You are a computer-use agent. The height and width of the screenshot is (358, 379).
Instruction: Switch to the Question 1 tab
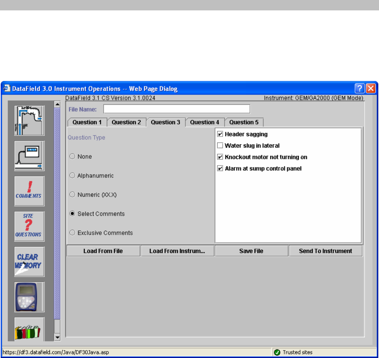point(87,122)
